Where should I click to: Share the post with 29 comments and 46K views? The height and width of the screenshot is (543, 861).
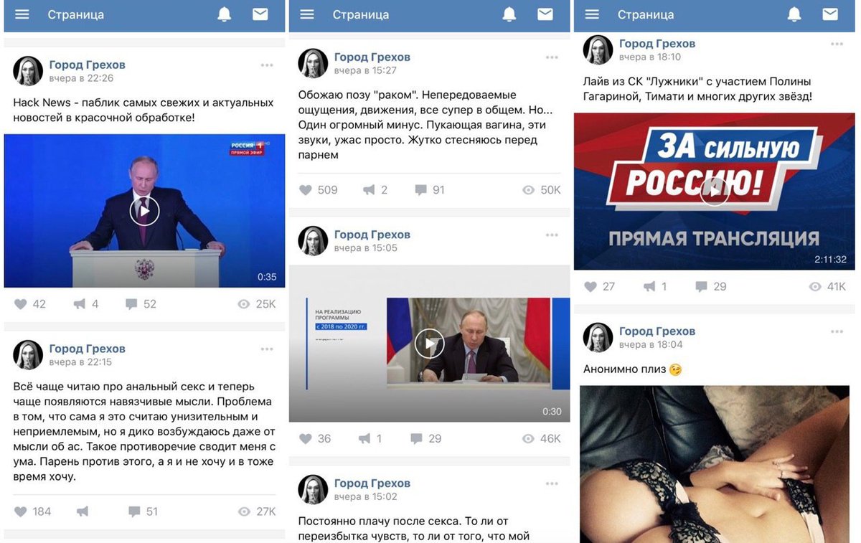coord(372,438)
